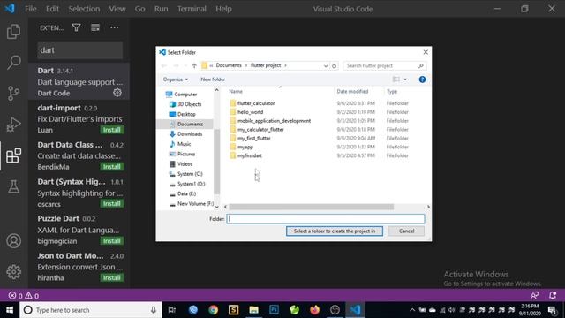Cancel the Select Folder dialog
This screenshot has height=318, width=565.
[x=406, y=231]
